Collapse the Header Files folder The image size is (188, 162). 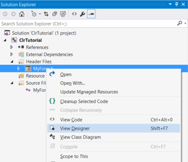(12, 62)
